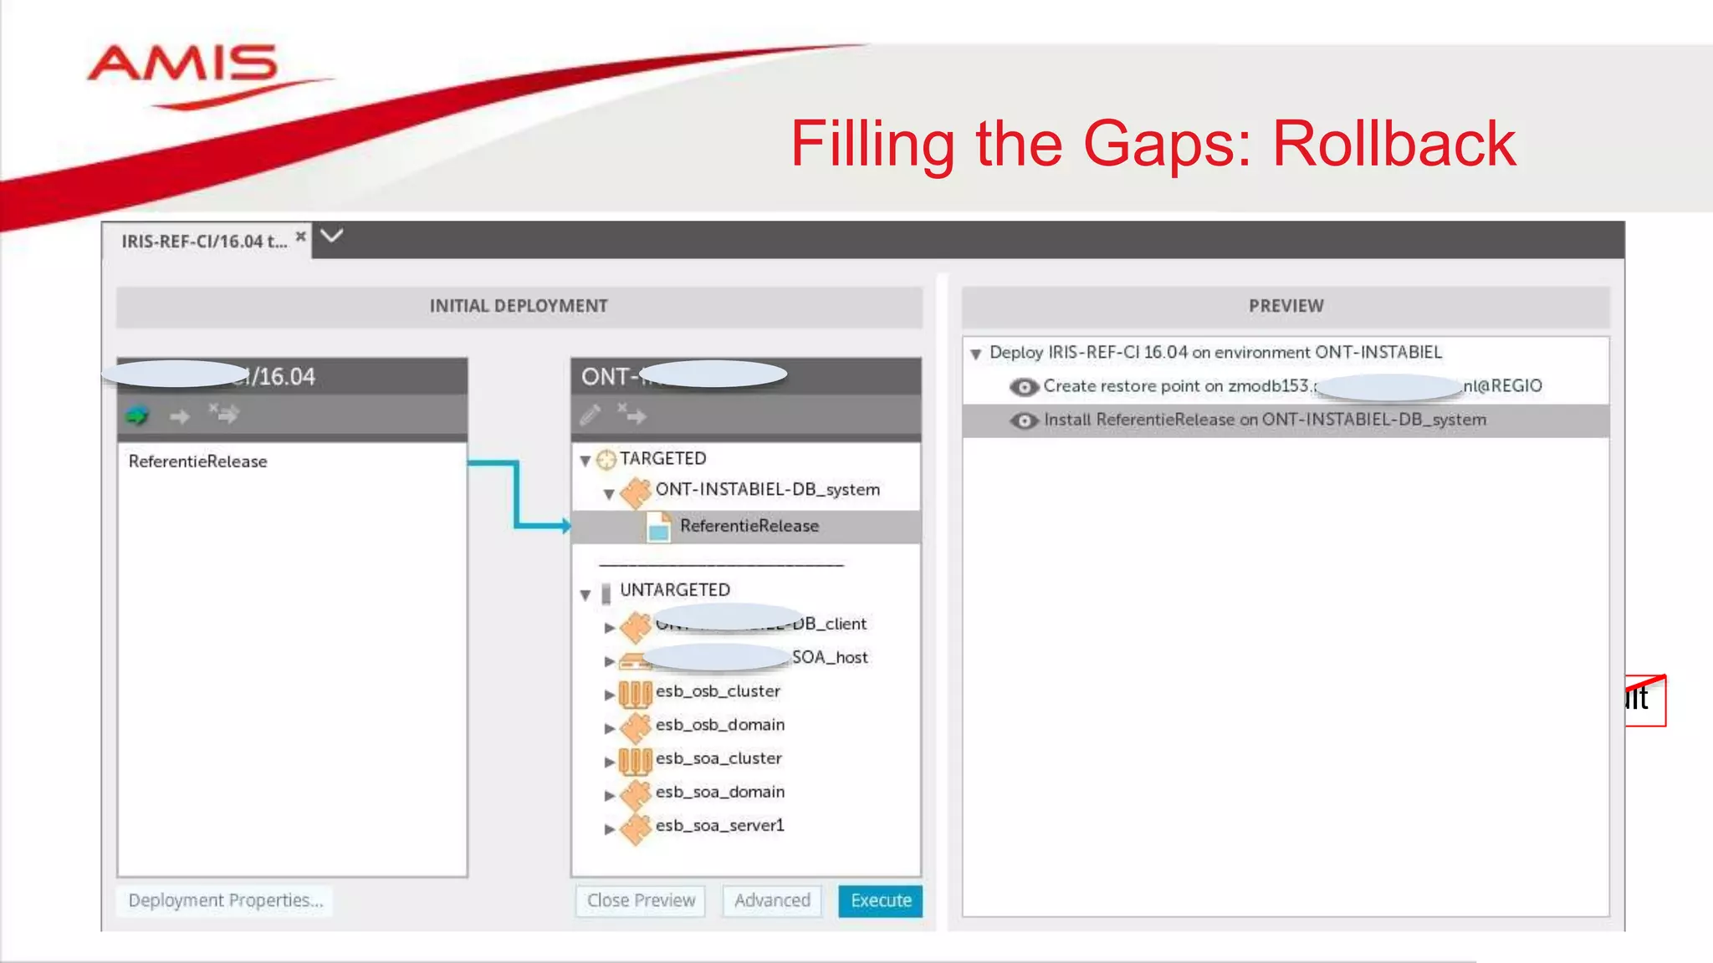Click the Create restore point step text

(x=1292, y=386)
